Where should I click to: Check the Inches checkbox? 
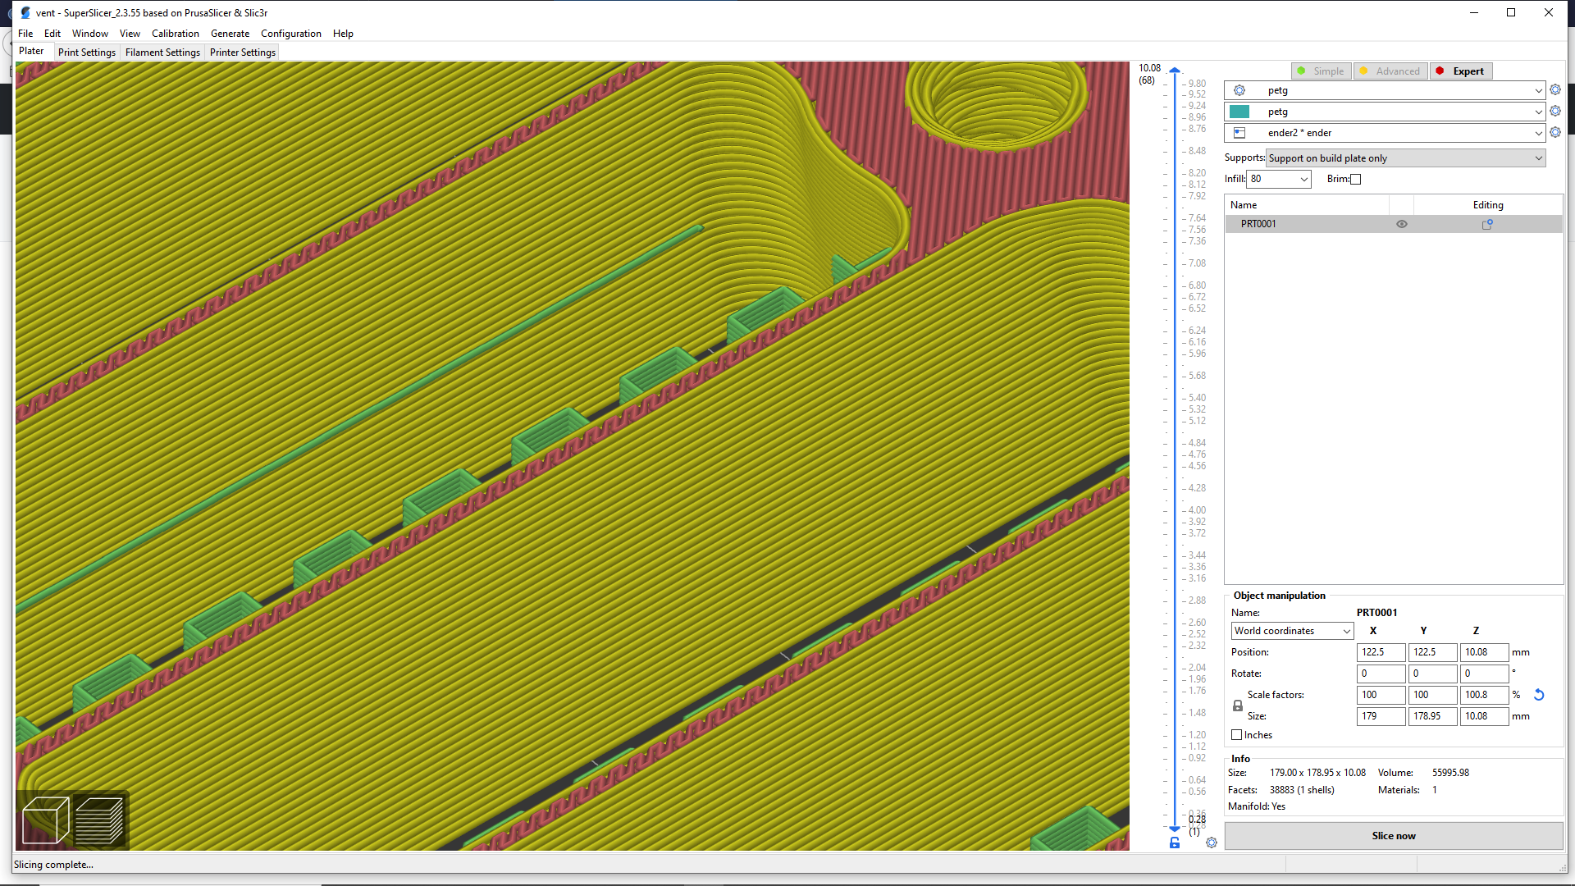pyautogui.click(x=1236, y=735)
